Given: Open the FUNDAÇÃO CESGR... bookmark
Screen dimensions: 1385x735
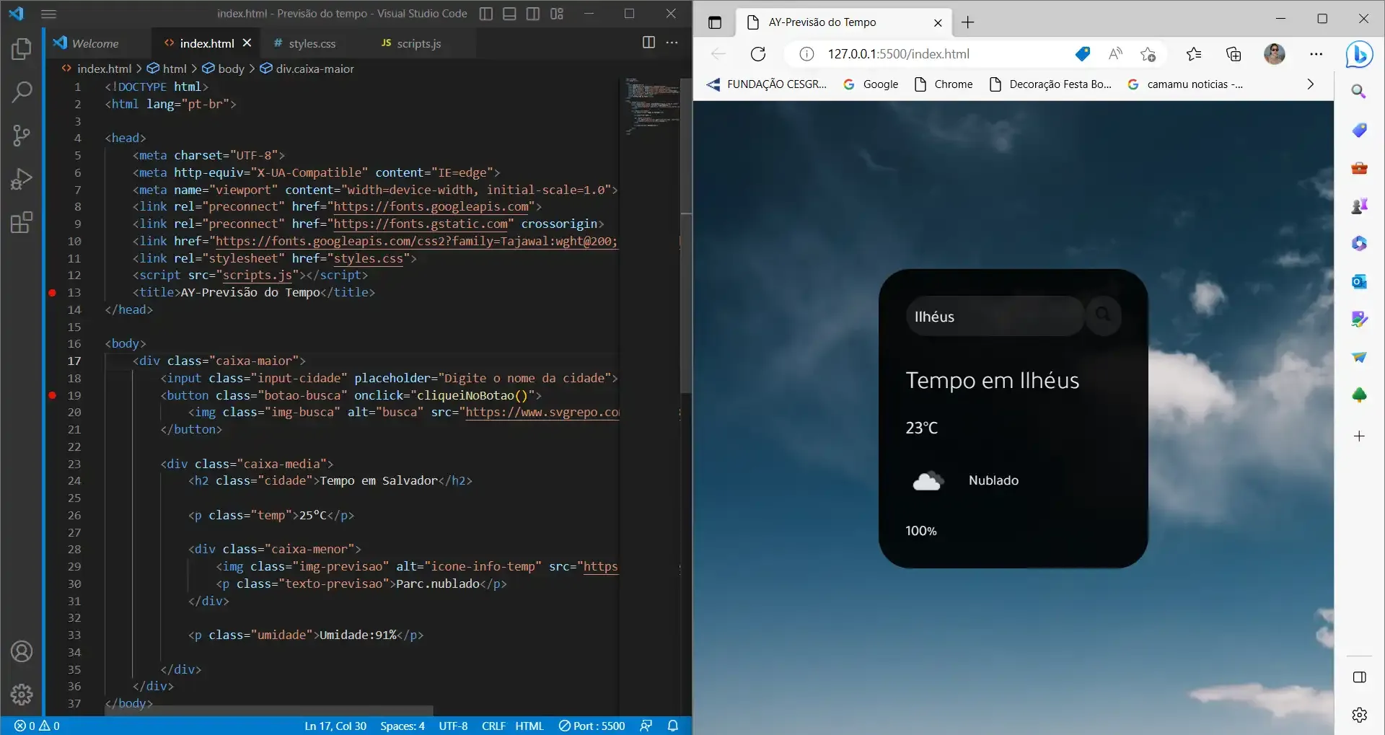Looking at the screenshot, I should coord(767,84).
